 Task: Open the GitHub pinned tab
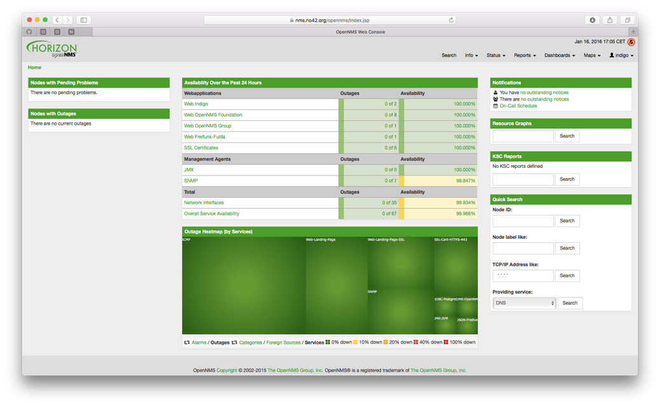[29, 32]
